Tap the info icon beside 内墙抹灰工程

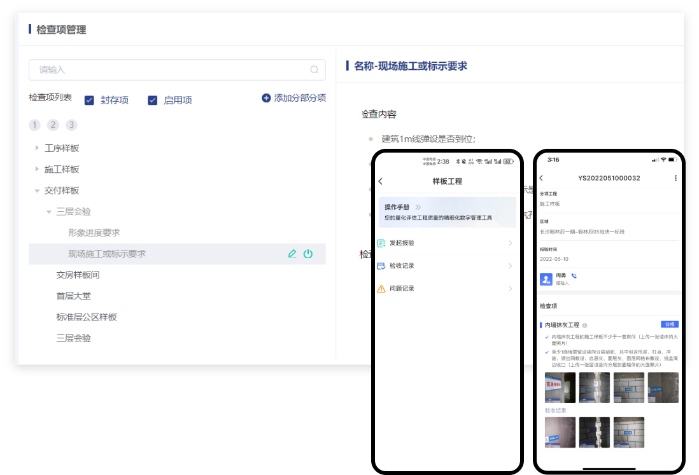click(x=584, y=326)
